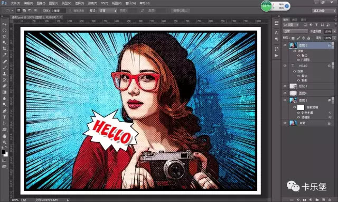Viewport: 338px width, 202px height.
Task: Select the Elliptical Marquee tool
Action: pyautogui.click(x=4, y=30)
